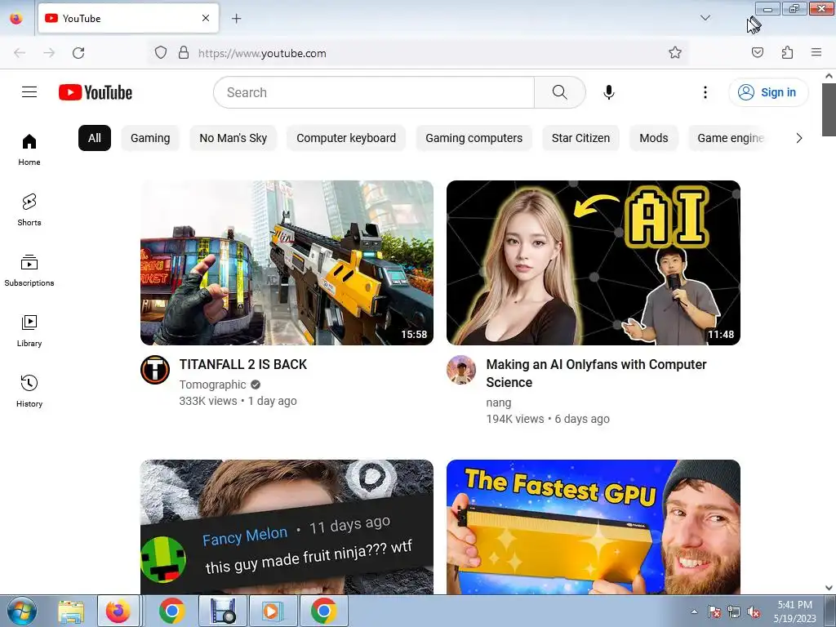
Task: Open Firefox application menu
Action: [816, 52]
